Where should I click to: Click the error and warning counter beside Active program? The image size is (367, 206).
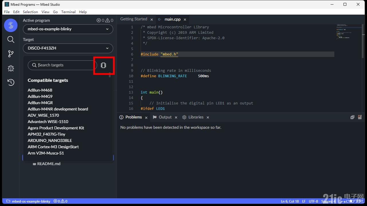pos(105,20)
